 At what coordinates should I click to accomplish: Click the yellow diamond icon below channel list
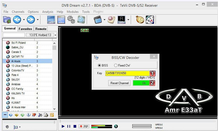[x=17, y=115]
